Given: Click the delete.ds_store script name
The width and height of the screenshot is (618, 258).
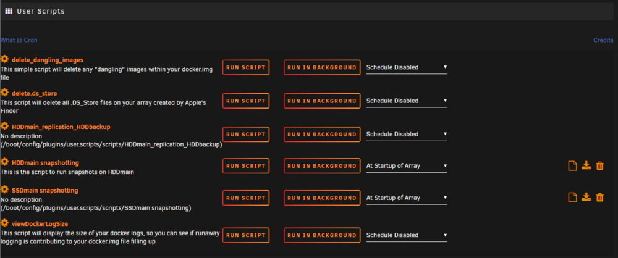Looking at the screenshot, I should [x=35, y=93].
